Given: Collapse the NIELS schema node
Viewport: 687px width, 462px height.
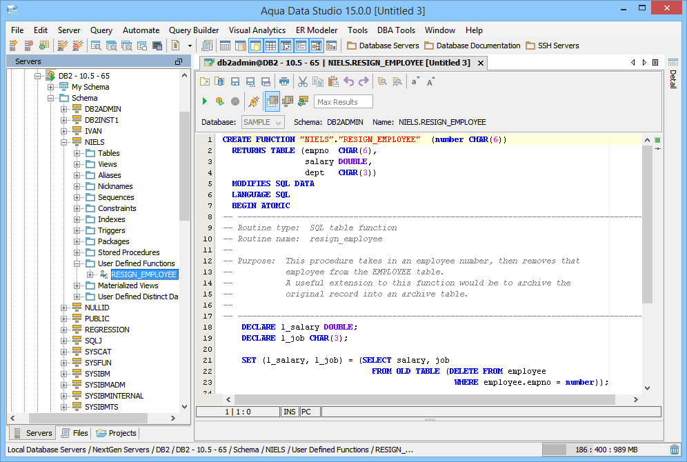Looking at the screenshot, I should point(64,142).
